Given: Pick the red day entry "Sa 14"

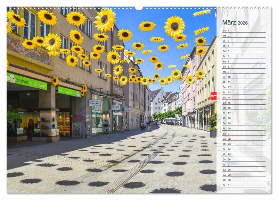Looking at the screenshot, I should (244, 98).
